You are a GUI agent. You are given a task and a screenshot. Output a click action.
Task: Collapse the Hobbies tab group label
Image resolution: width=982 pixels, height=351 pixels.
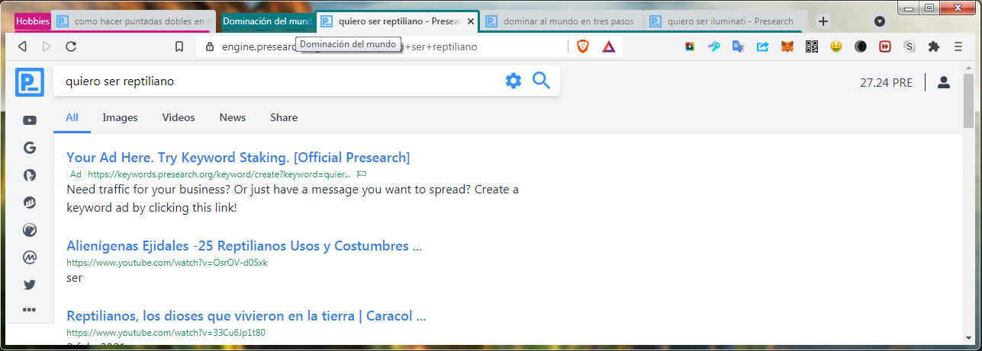[33, 21]
